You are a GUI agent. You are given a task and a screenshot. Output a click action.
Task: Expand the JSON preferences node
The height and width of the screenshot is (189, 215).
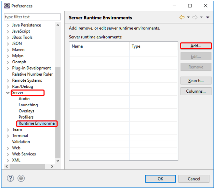pos(8,44)
